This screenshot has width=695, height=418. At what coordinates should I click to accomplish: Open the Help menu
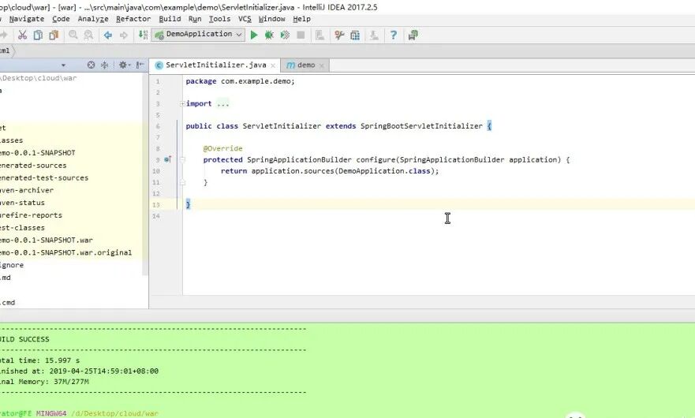point(301,19)
